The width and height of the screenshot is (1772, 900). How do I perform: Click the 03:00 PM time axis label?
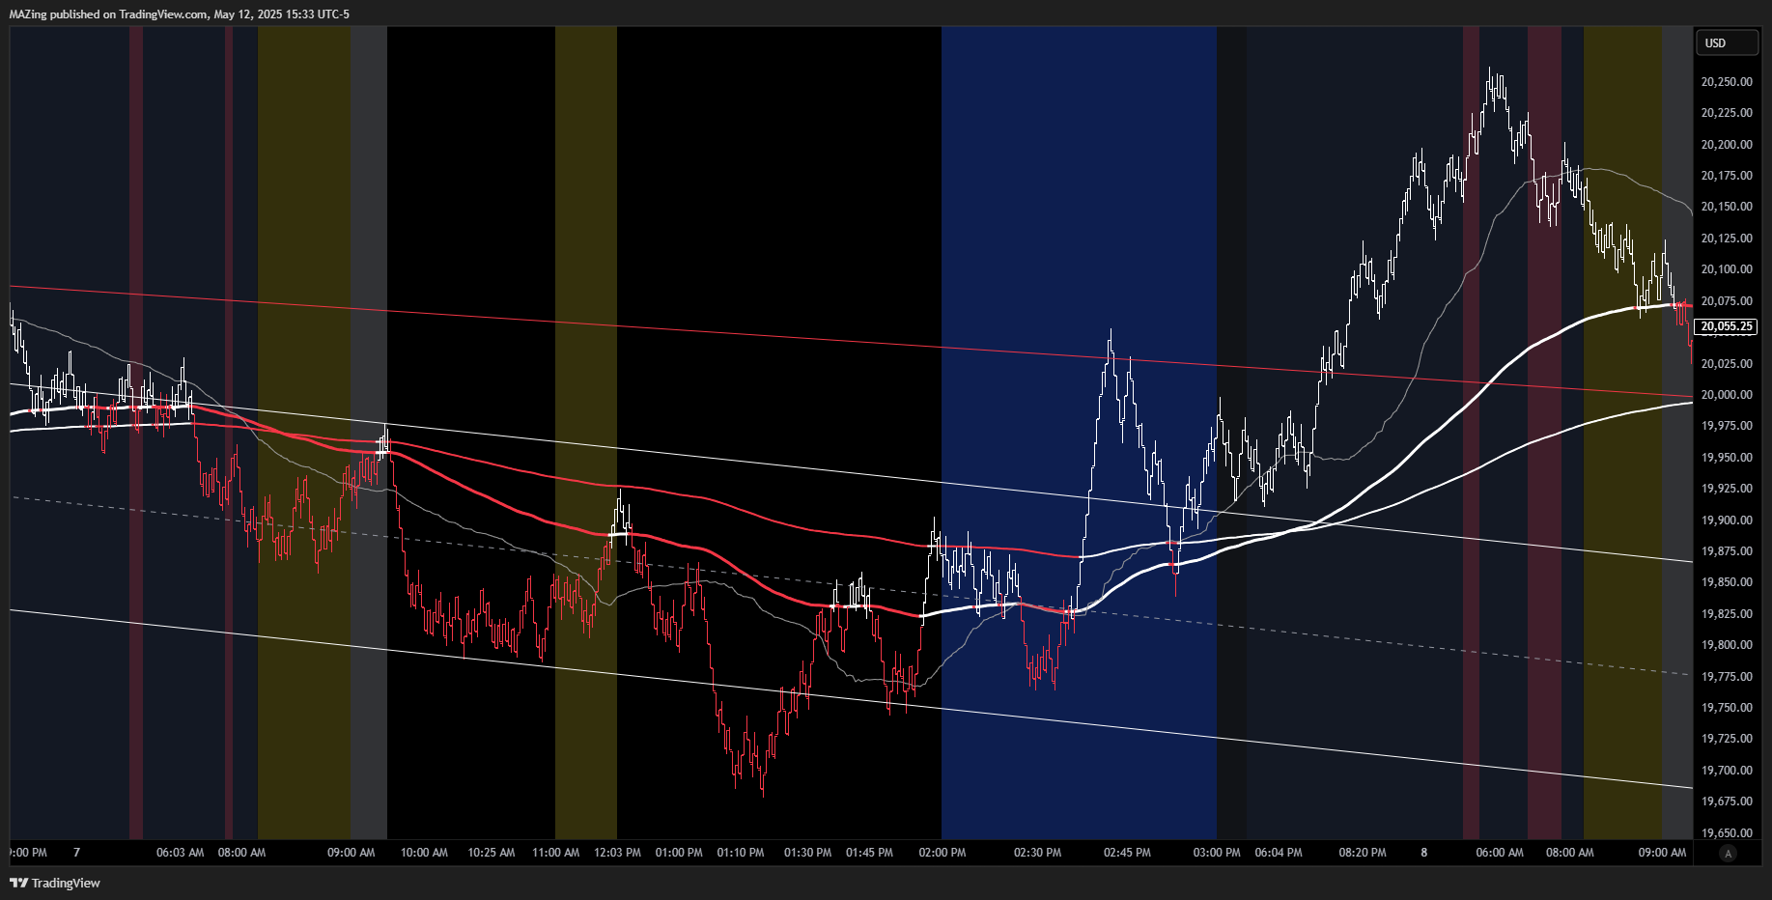[x=1217, y=853]
